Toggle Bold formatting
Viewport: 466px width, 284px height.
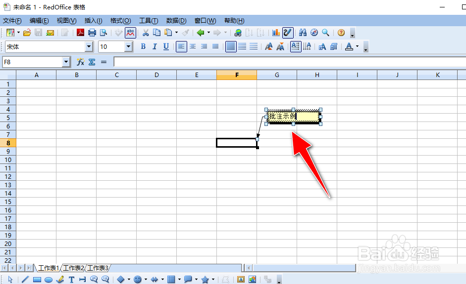pos(143,46)
